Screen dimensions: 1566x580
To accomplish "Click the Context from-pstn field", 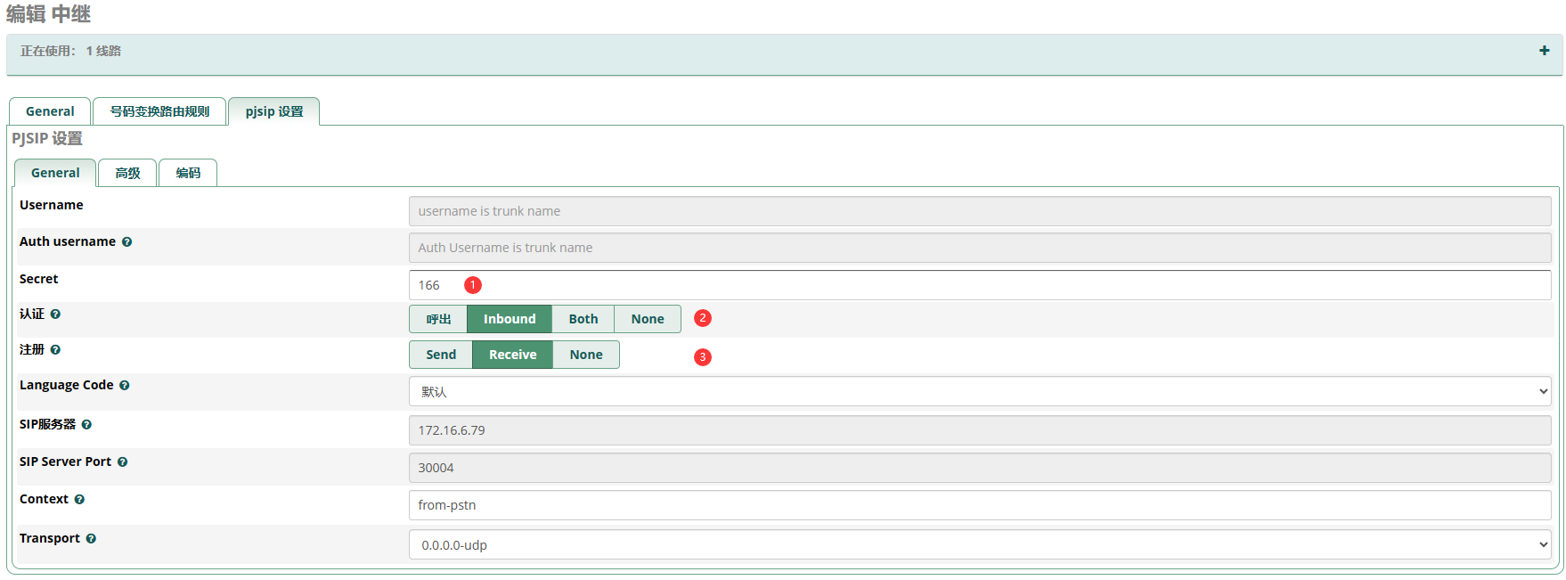I will (x=980, y=505).
